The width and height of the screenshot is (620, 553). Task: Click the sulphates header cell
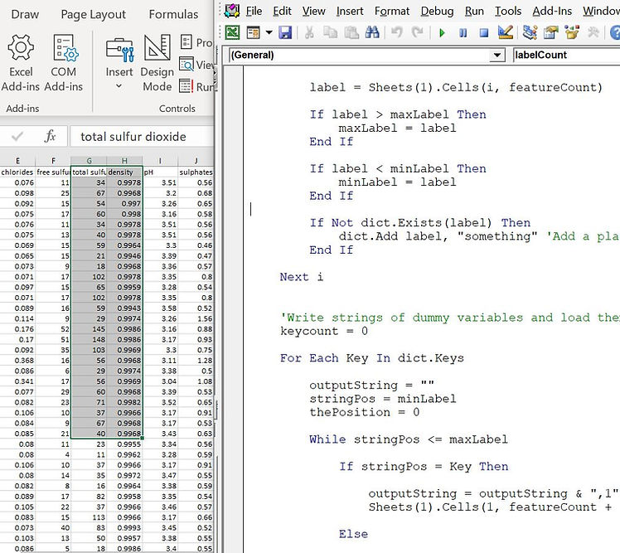coord(196,172)
